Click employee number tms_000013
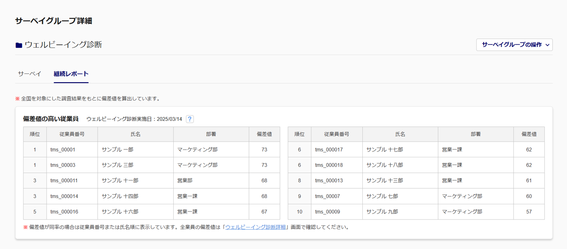Image resolution: width=567 pixels, height=249 pixels. pyautogui.click(x=329, y=181)
